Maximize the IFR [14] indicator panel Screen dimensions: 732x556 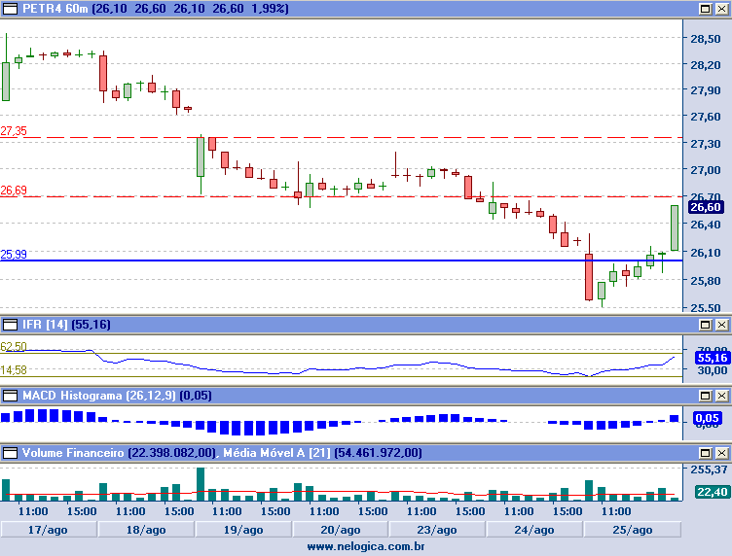click(705, 324)
